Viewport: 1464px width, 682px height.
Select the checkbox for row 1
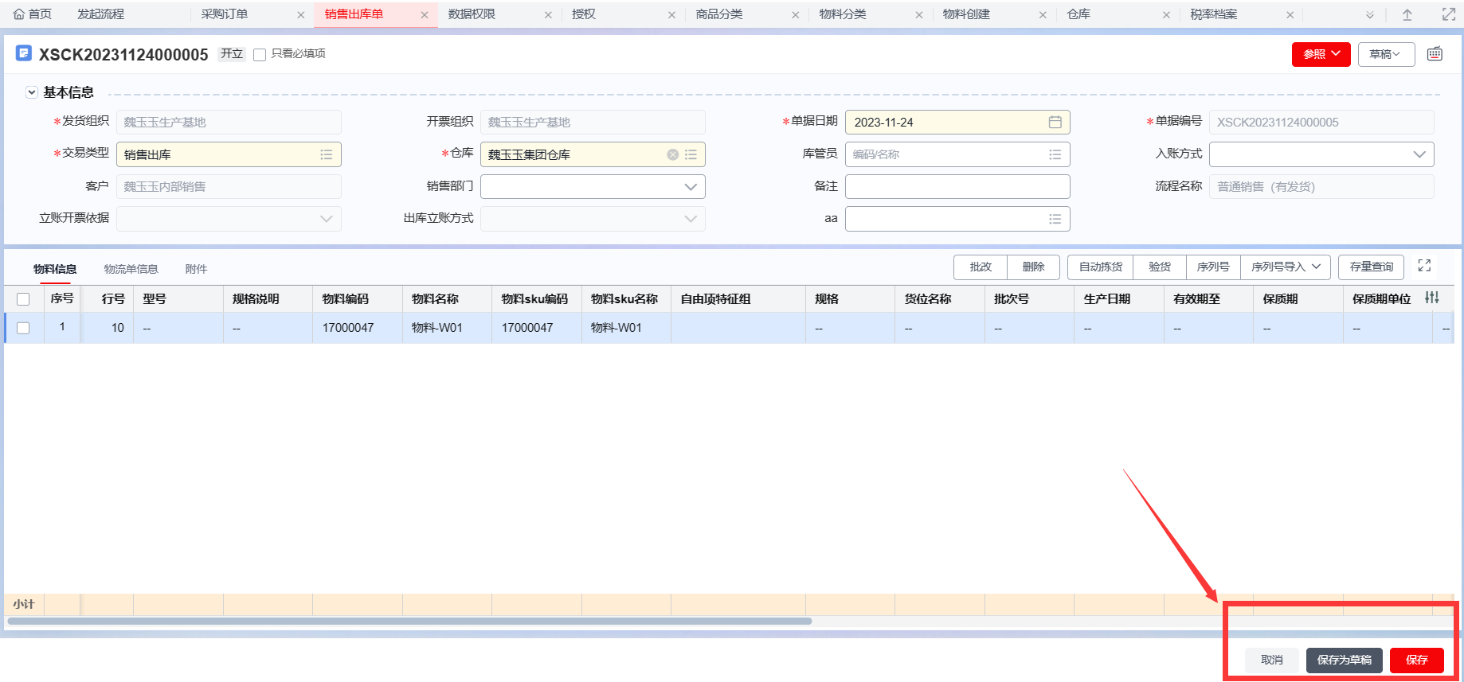click(23, 328)
